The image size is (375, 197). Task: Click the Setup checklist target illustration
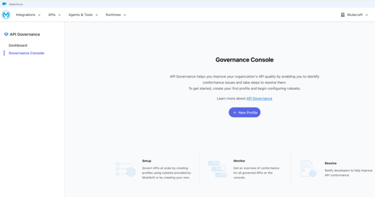(x=126, y=169)
